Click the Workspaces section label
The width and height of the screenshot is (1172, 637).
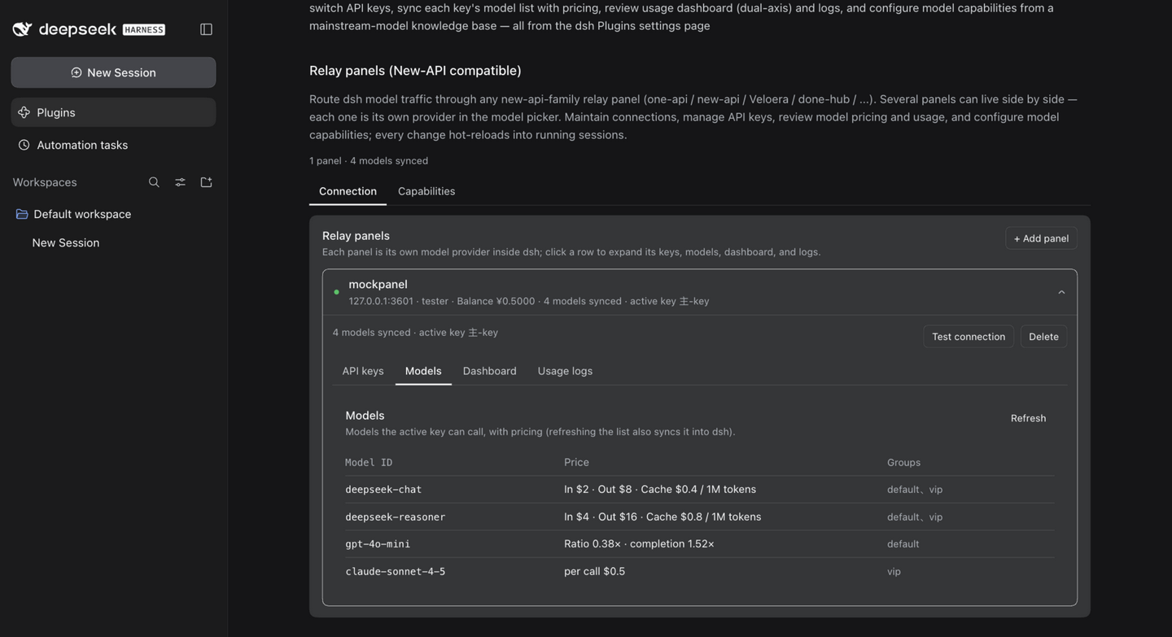click(45, 182)
